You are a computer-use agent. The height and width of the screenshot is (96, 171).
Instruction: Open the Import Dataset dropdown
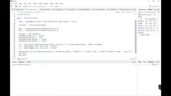pos(150,12)
